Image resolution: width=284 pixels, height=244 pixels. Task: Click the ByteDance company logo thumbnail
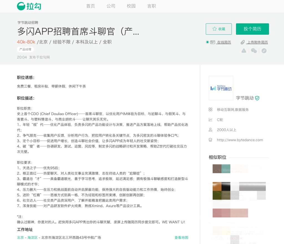[221, 88]
